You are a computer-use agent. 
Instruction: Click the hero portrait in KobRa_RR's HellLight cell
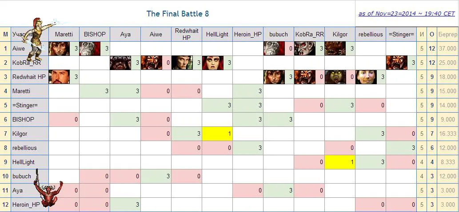(212, 63)
